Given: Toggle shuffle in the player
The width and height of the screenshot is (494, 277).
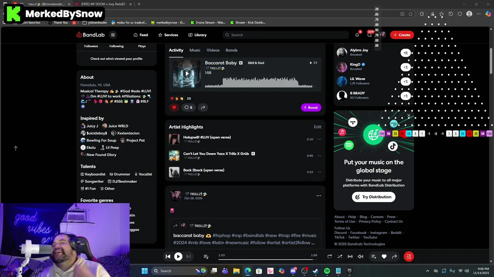Looking at the screenshot, I should point(340,257).
